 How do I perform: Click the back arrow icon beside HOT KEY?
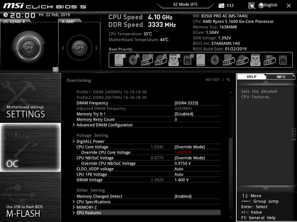click(228, 80)
